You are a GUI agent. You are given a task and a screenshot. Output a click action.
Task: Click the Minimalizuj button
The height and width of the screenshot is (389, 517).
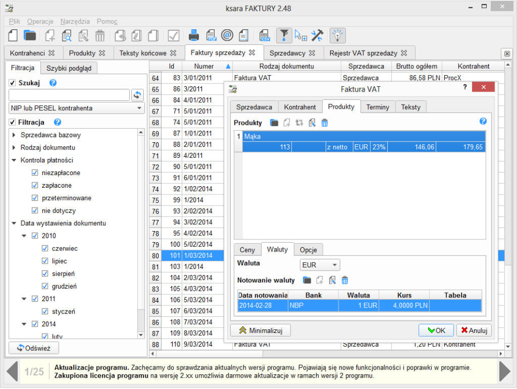pyautogui.click(x=261, y=330)
